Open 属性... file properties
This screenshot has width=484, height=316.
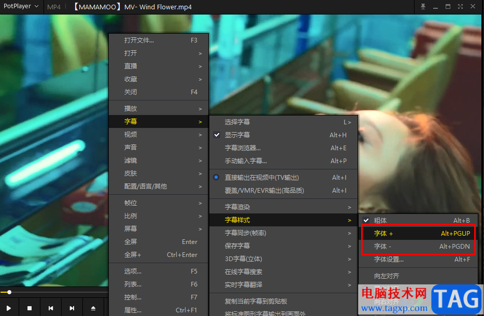(x=159, y=310)
